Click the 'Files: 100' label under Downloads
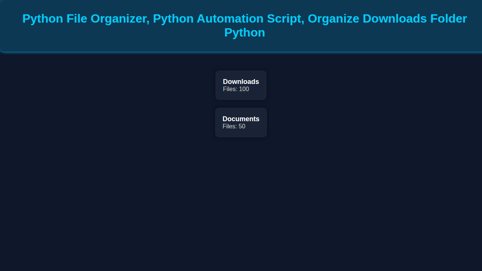This screenshot has width=482, height=271. tap(236, 89)
